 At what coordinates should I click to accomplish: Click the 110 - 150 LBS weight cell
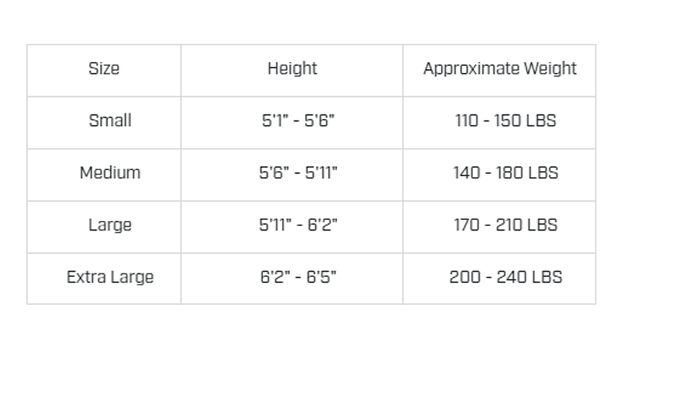tap(505, 121)
